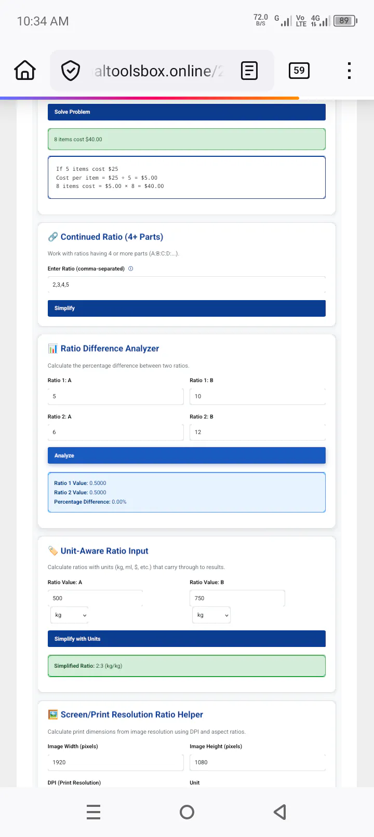Viewport: 374px width, 837px height.
Task: Select the 'Percentage Difference: 0.00%' line
Action: 90,502
